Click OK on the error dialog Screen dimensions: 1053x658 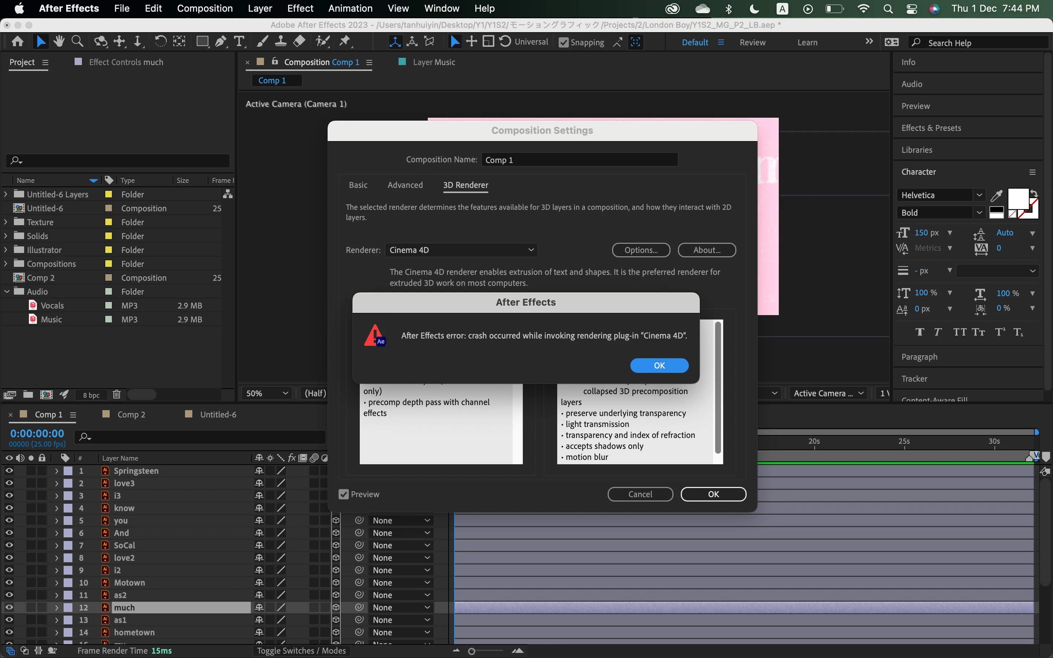(x=659, y=366)
